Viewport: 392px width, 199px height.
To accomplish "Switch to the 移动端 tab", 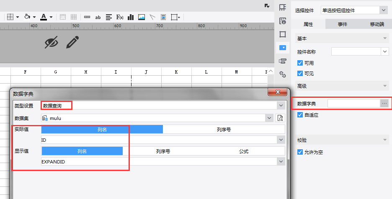I will [377, 24].
